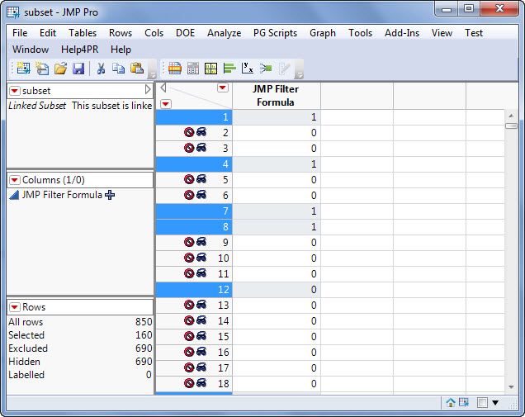Toggle the checkbox in the status bar
525x417 pixels.
tap(482, 403)
